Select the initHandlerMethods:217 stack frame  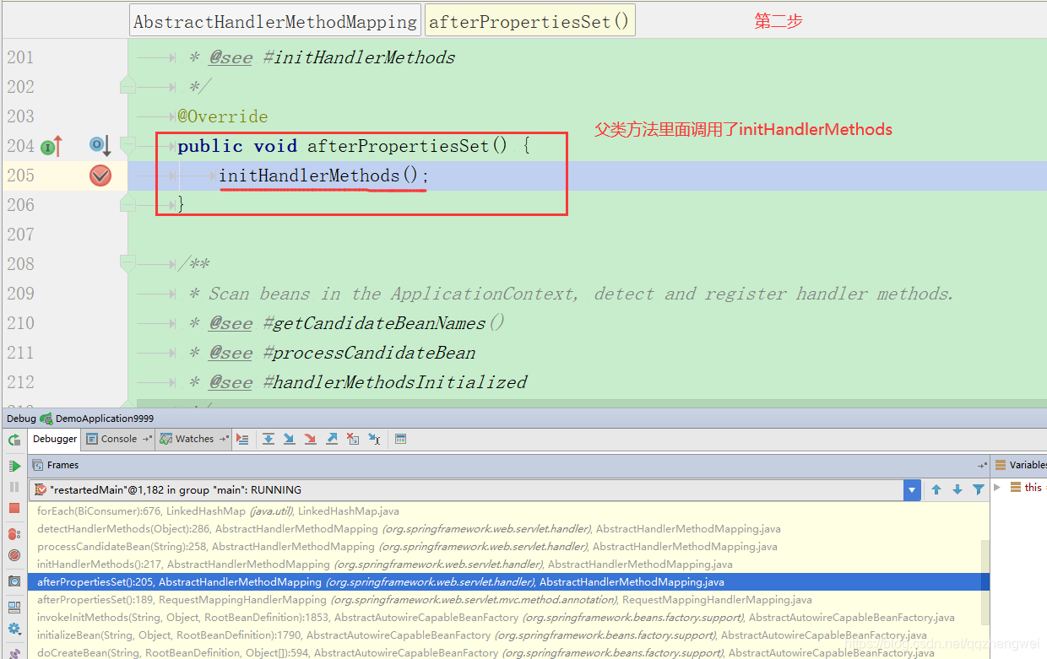pyautogui.click(x=169, y=564)
